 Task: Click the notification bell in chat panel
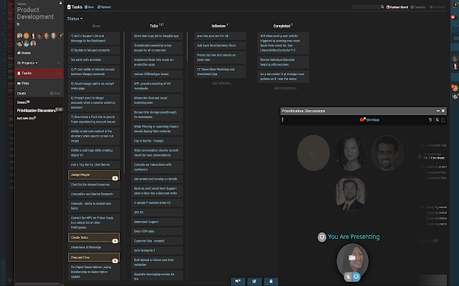point(442,121)
